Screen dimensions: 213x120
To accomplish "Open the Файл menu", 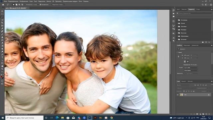I will [x=5, y=1].
